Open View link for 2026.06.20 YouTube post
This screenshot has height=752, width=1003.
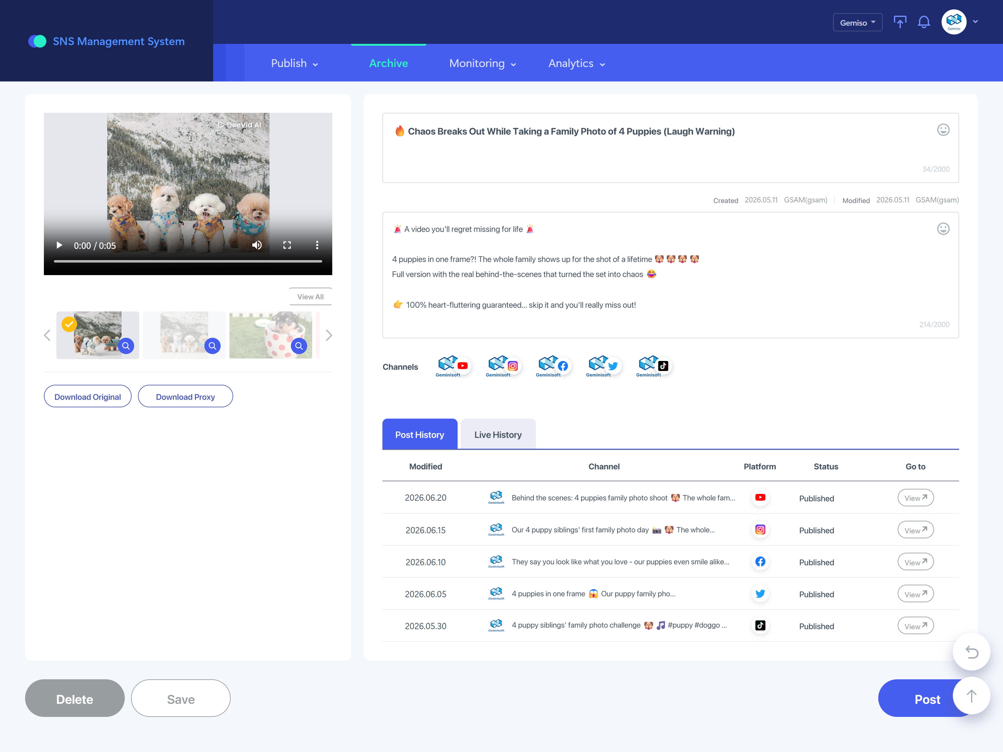(x=915, y=498)
